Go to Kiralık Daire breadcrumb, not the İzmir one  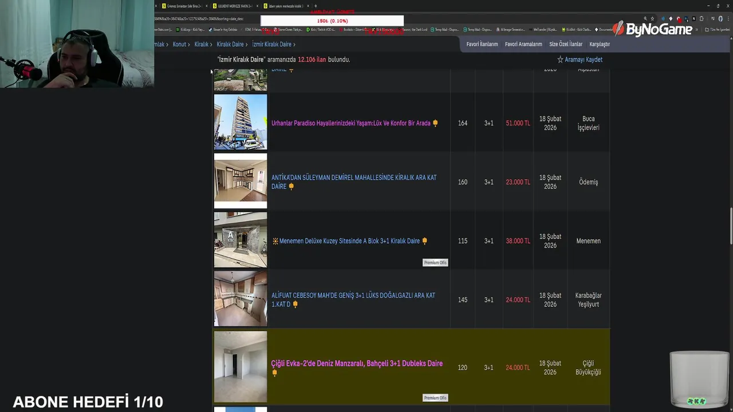(230, 44)
